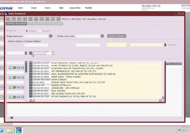The image size is (190, 134).
Task: Click customer list vertical scrollbar down arrow
Action: tap(163, 97)
